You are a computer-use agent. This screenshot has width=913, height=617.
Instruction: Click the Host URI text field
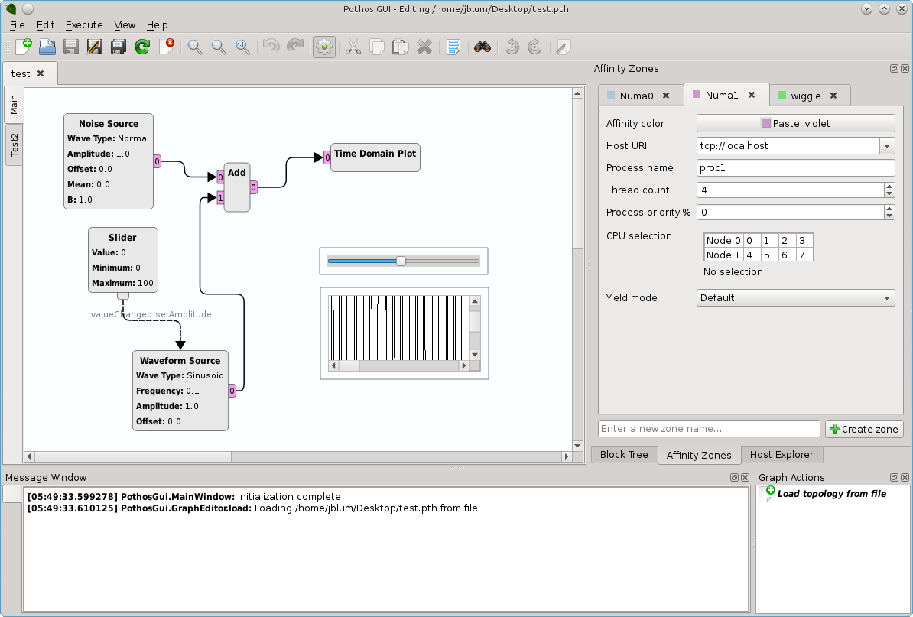[x=788, y=146]
